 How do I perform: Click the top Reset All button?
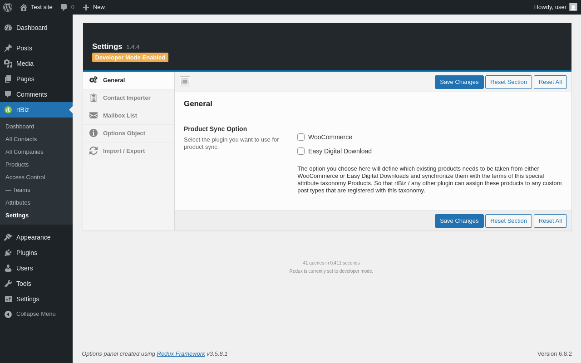(550, 82)
